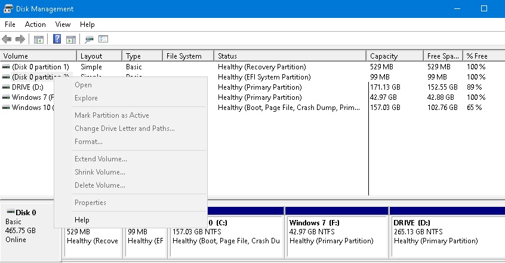The height and width of the screenshot is (263, 505).
Task: Click the 157.03 GB capacity cell
Action: pos(385,108)
